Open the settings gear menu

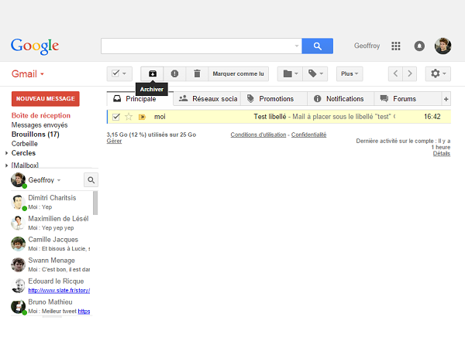click(438, 73)
